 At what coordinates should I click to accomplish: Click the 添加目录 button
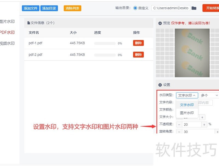click(x=49, y=8)
